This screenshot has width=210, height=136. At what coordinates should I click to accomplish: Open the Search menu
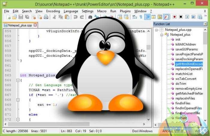pos(27,11)
